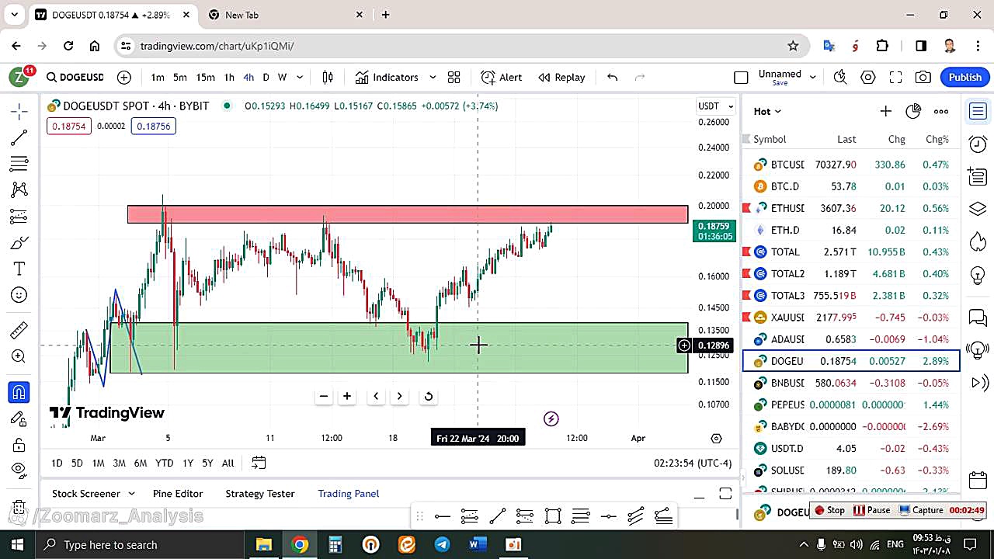994x559 pixels.
Task: Open the Unnamed layout dropdown arrow
Action: pos(812,77)
